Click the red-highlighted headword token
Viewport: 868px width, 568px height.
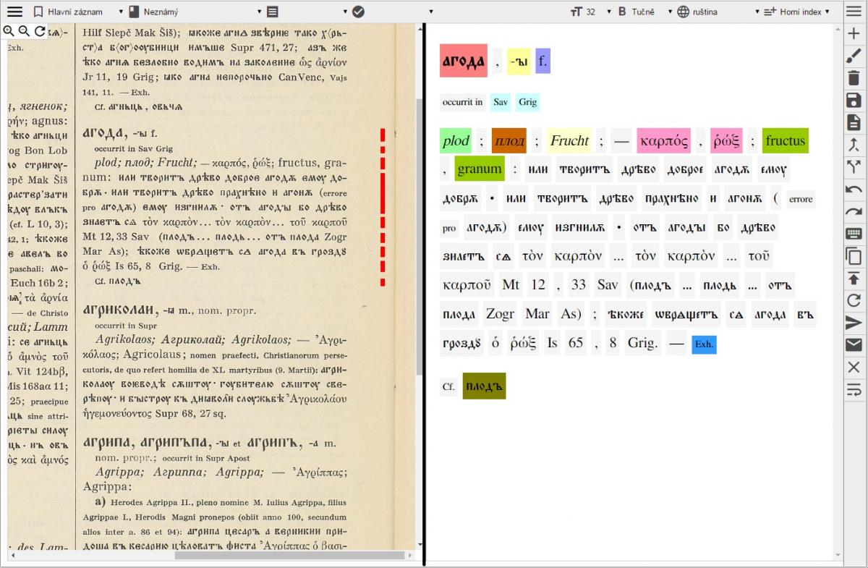point(464,62)
